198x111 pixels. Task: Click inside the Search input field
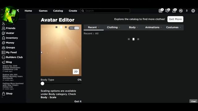[x=105, y=11]
